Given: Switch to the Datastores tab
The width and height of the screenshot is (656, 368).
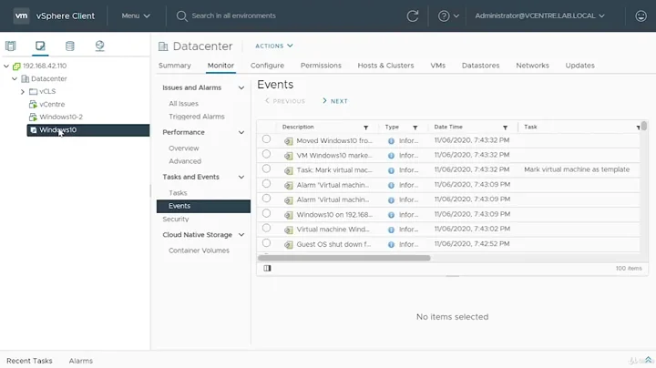Looking at the screenshot, I should pos(480,66).
